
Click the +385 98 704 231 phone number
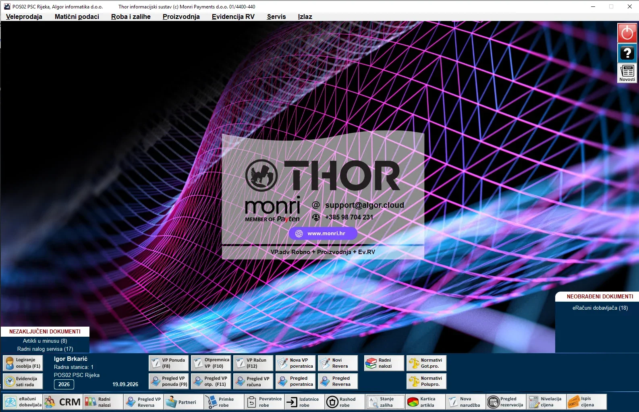point(349,217)
